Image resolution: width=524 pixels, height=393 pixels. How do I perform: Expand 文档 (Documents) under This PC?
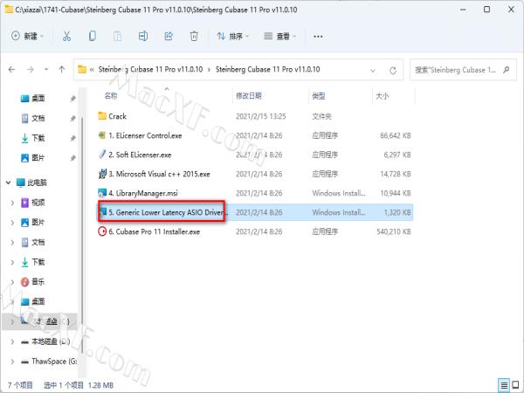tap(12, 242)
